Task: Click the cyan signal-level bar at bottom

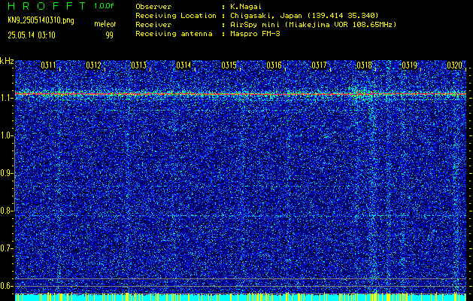Action: coord(241,297)
